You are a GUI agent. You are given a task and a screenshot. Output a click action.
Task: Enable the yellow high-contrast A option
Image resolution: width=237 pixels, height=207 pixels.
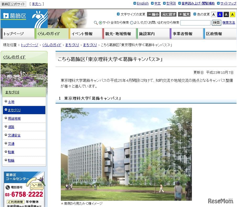[232, 14]
